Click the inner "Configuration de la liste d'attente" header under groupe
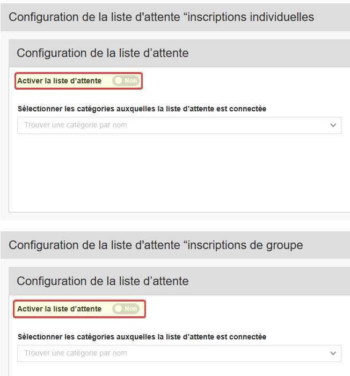The image size is (350, 376). click(103, 281)
